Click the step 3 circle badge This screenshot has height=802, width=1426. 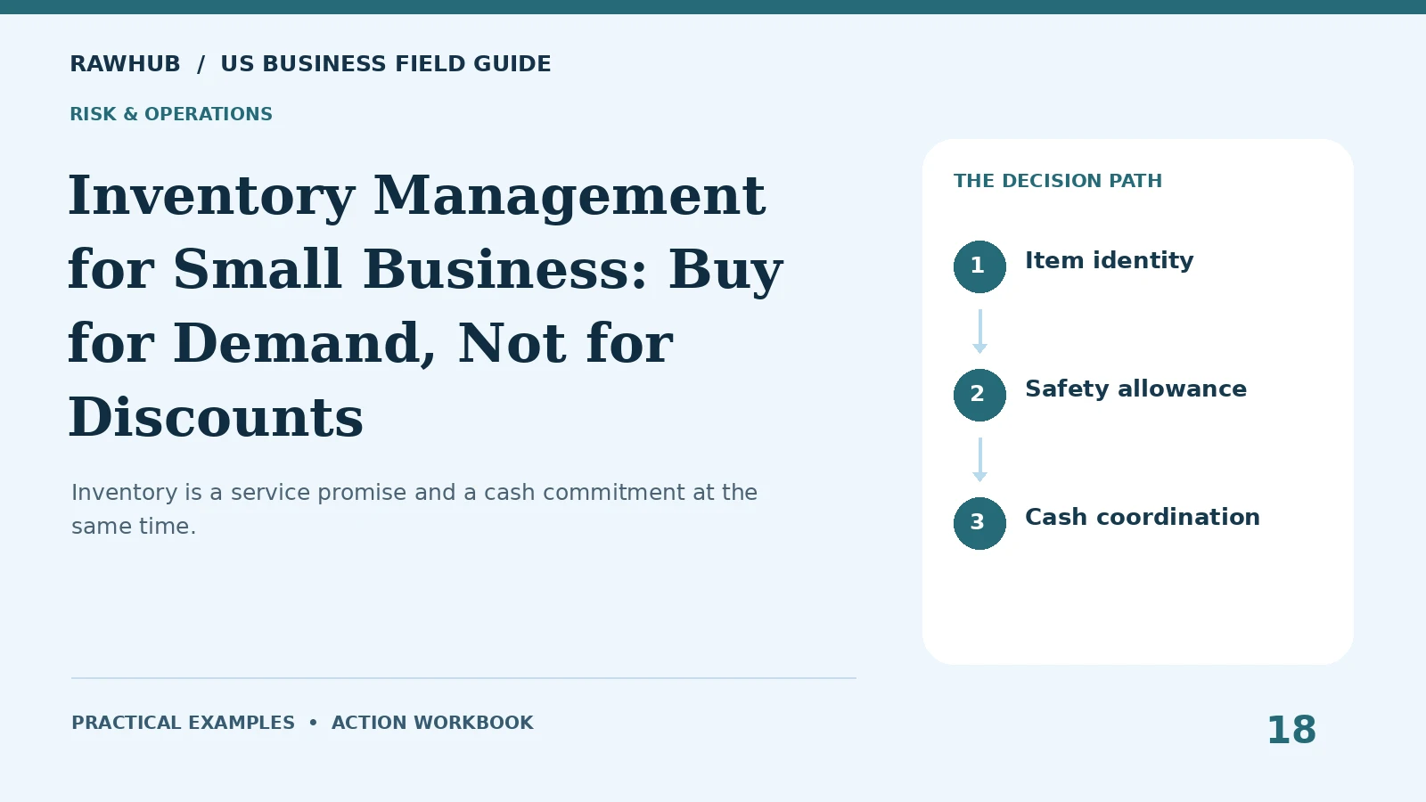(x=979, y=523)
